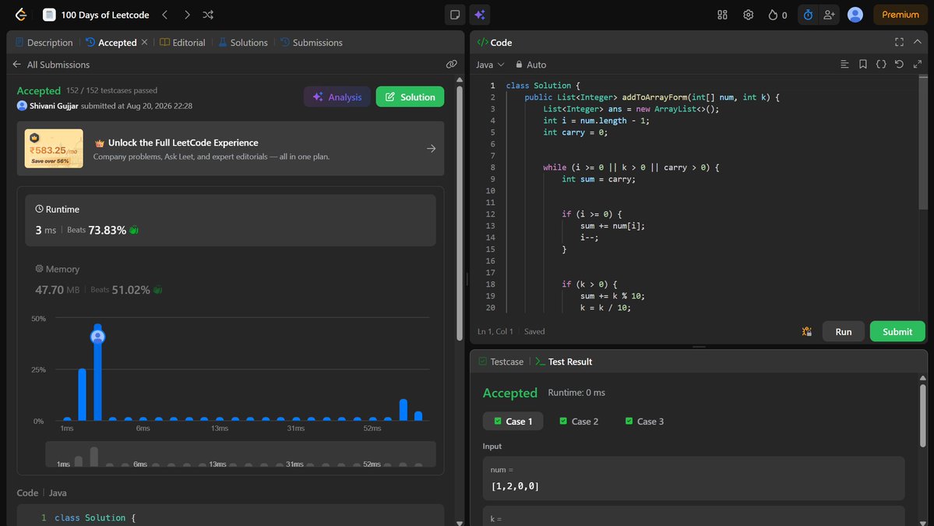Click the invite user icon
The image size is (934, 526).
829,15
